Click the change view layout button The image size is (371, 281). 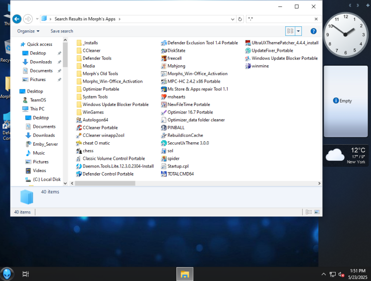pyautogui.click(x=290, y=31)
